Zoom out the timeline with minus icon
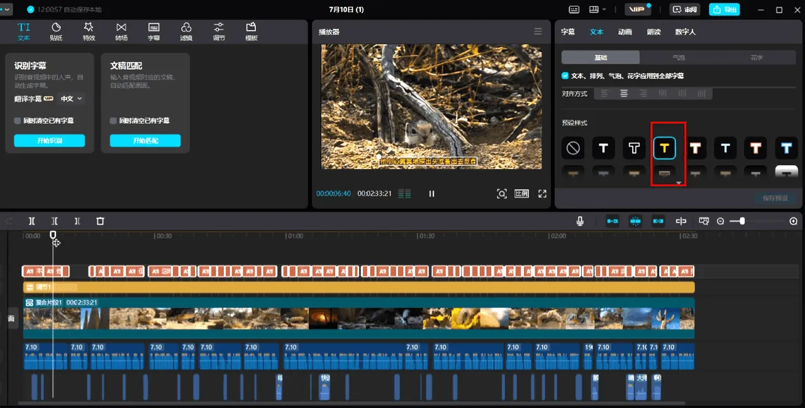The height and width of the screenshot is (408, 805). [x=721, y=221]
